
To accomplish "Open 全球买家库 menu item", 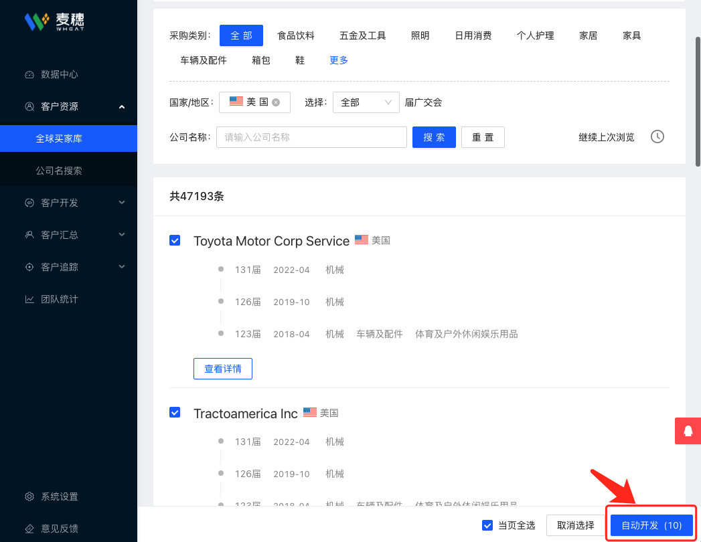I will coord(68,139).
